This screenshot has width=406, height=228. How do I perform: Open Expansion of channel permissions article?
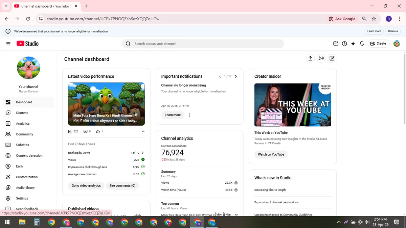coord(276,202)
